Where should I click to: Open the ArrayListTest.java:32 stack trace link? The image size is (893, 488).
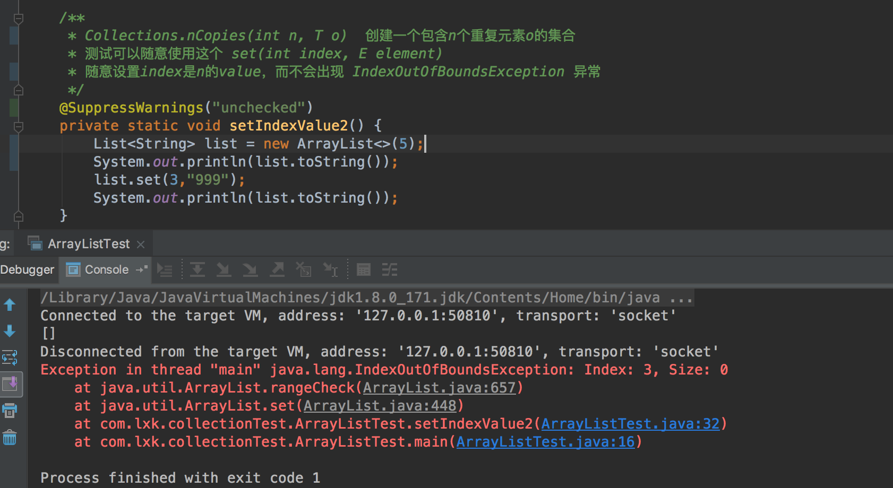point(630,423)
